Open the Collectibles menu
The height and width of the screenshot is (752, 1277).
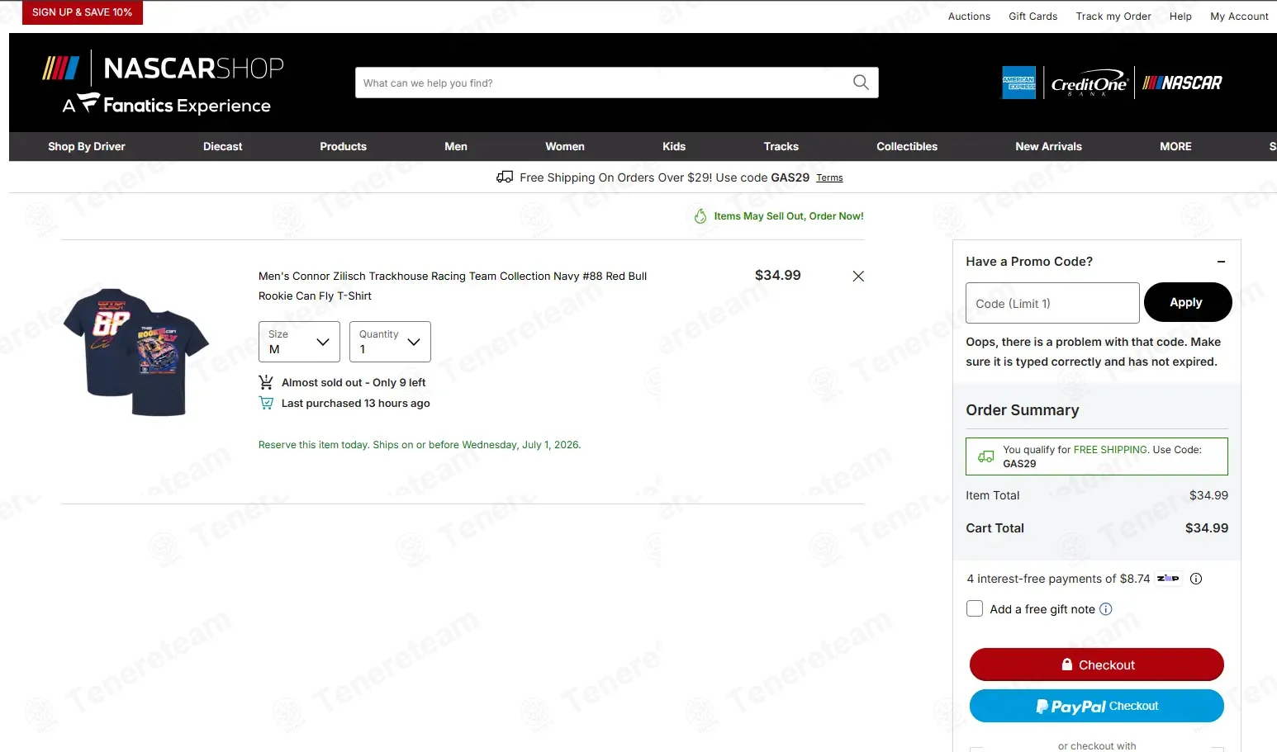(x=907, y=146)
